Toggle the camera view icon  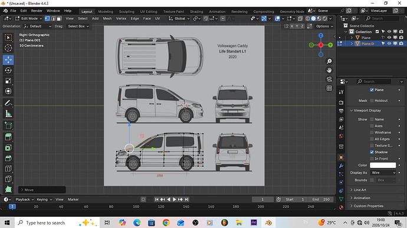pos(329,79)
